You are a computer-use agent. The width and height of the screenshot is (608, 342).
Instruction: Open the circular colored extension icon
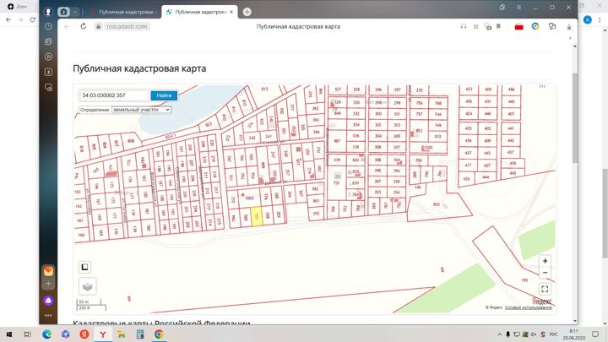[x=535, y=26]
